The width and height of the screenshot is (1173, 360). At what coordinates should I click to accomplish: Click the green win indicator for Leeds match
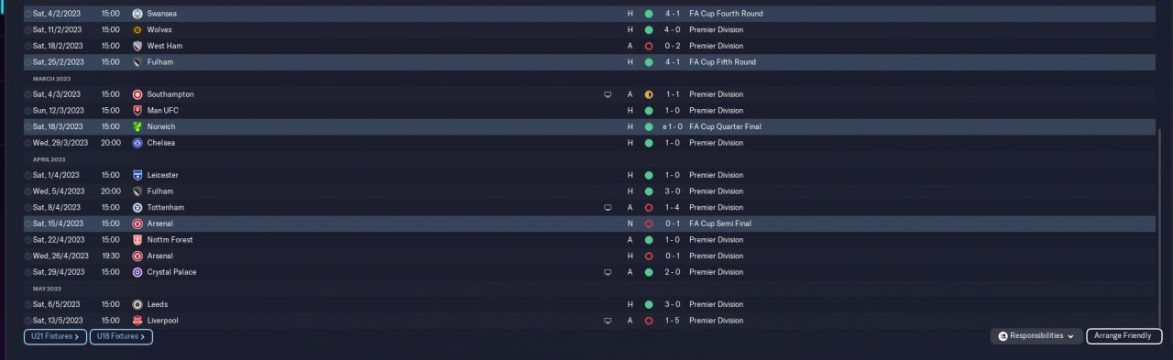[x=648, y=304]
